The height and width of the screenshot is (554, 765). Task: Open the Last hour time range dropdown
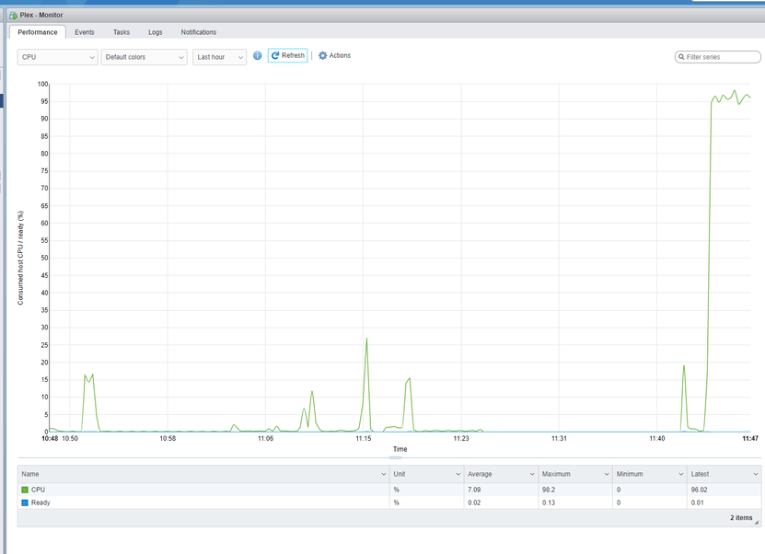click(x=219, y=57)
